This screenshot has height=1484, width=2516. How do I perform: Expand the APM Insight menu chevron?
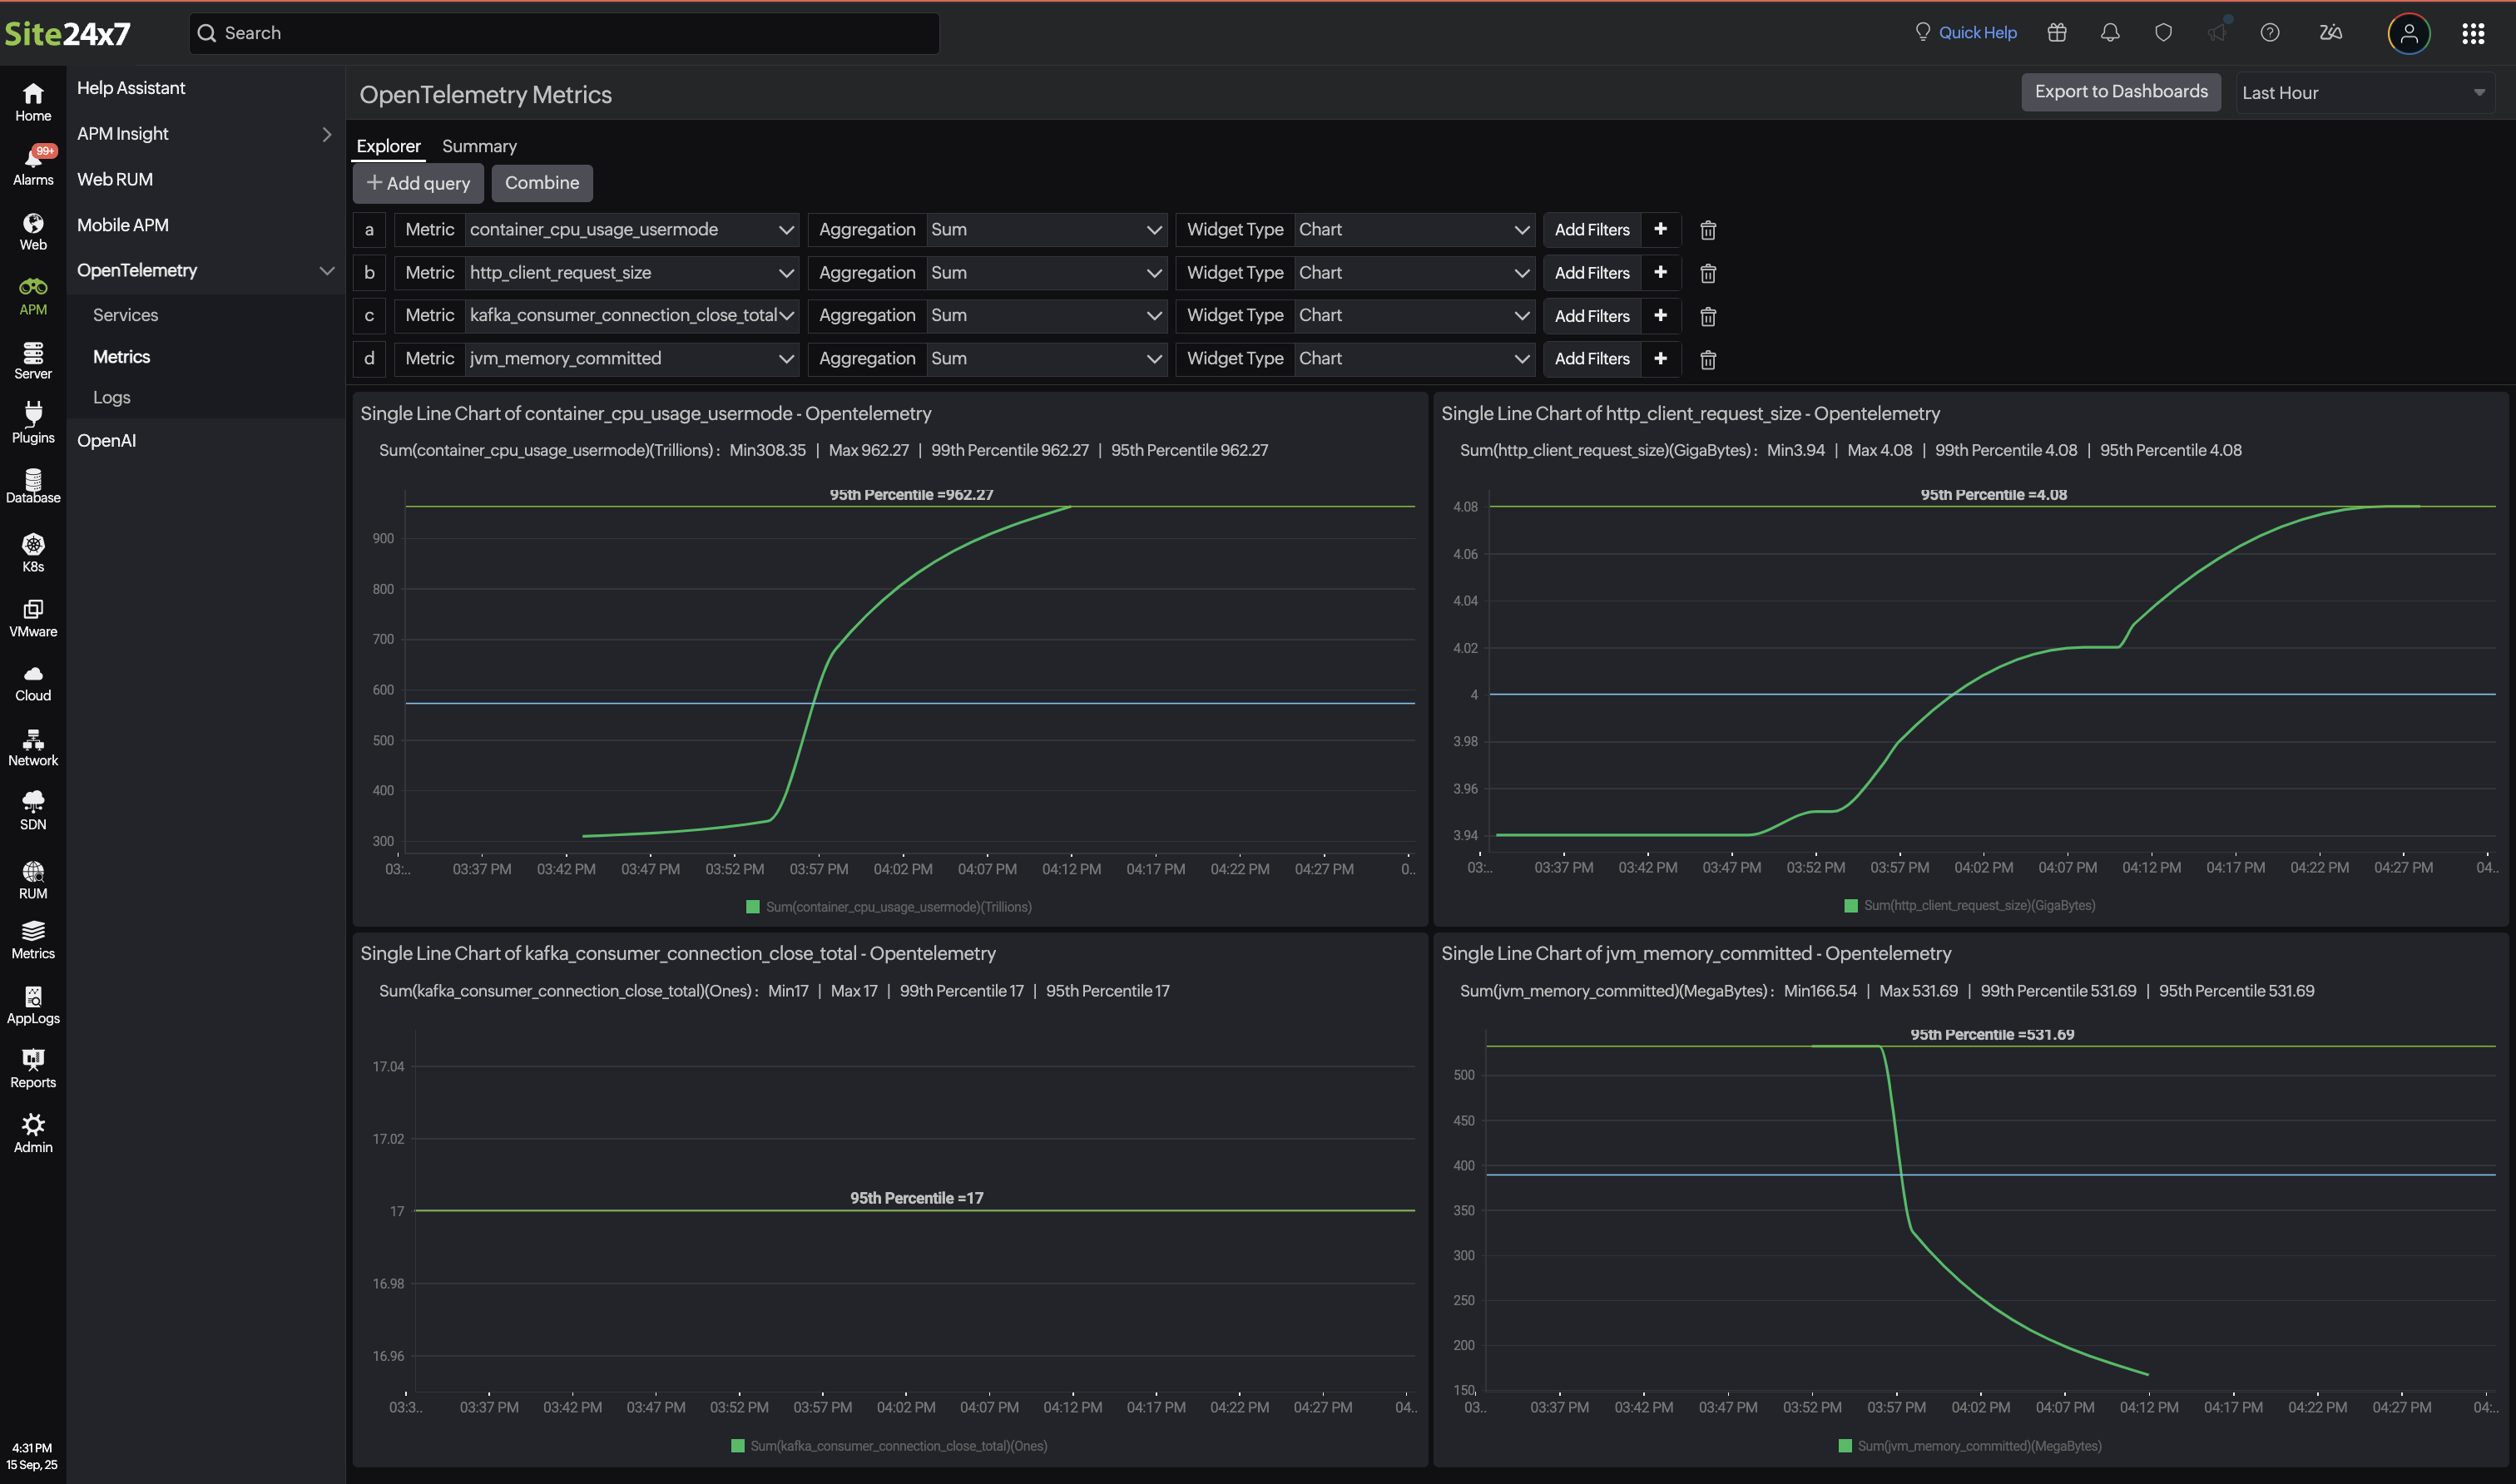326,134
